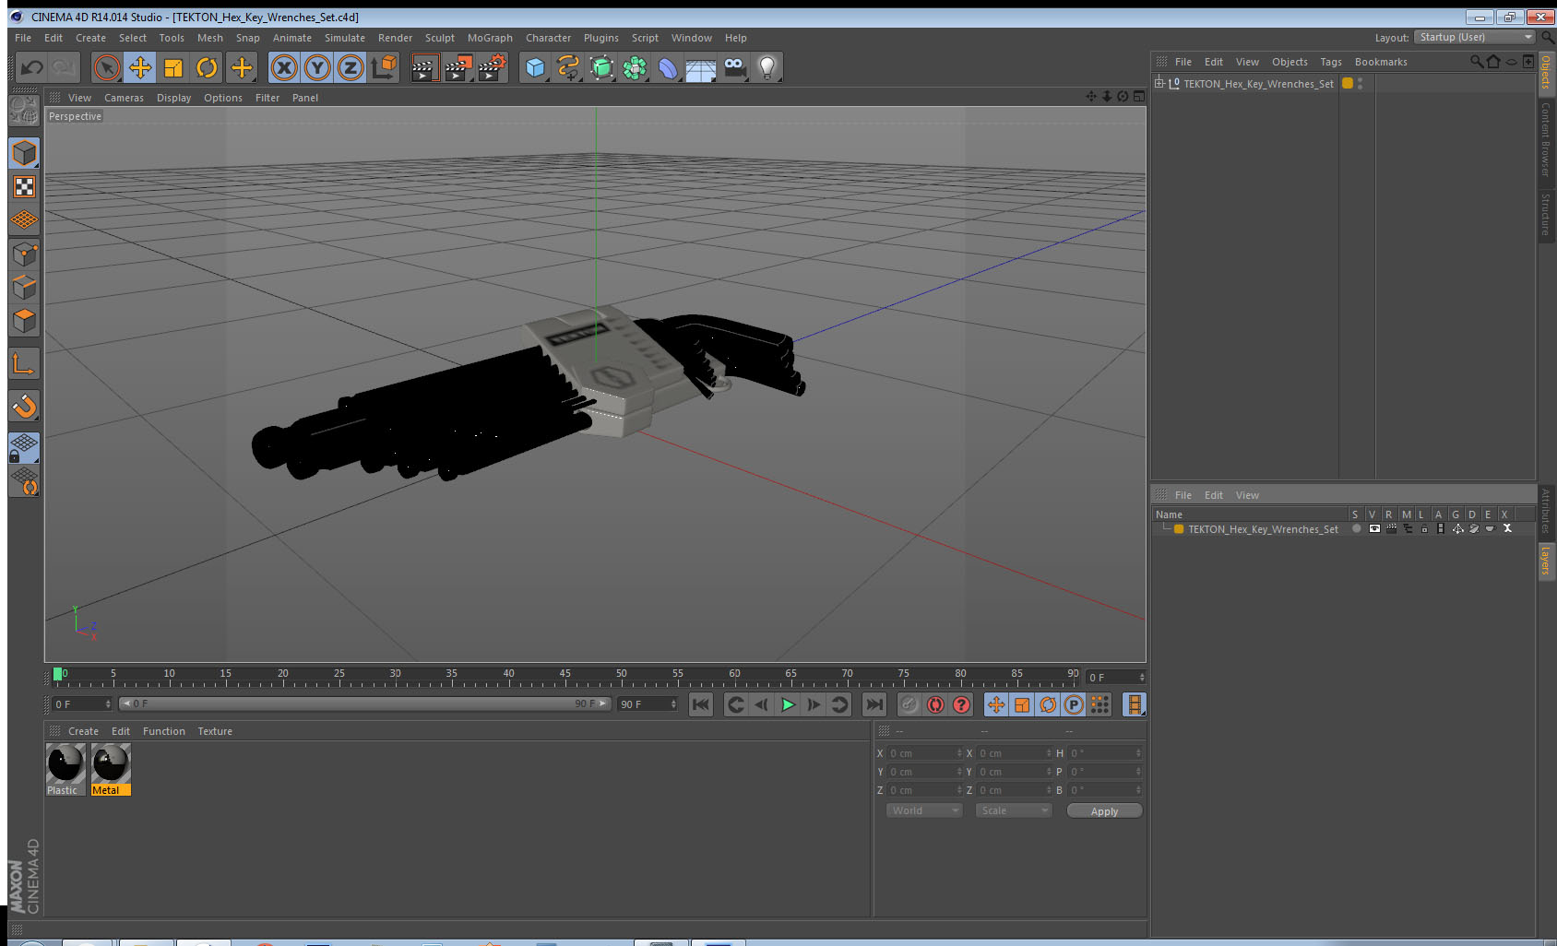The image size is (1557, 946).
Task: Click yellow layer color of object
Action: tap(1348, 83)
